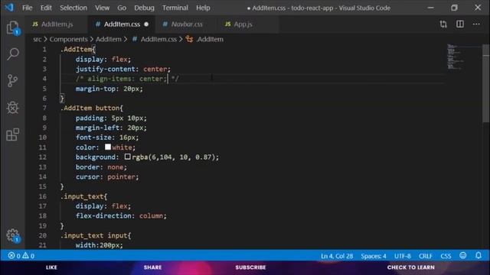Click the LIKE label in bottom banner
This screenshot has height=275, width=490.
51,267
